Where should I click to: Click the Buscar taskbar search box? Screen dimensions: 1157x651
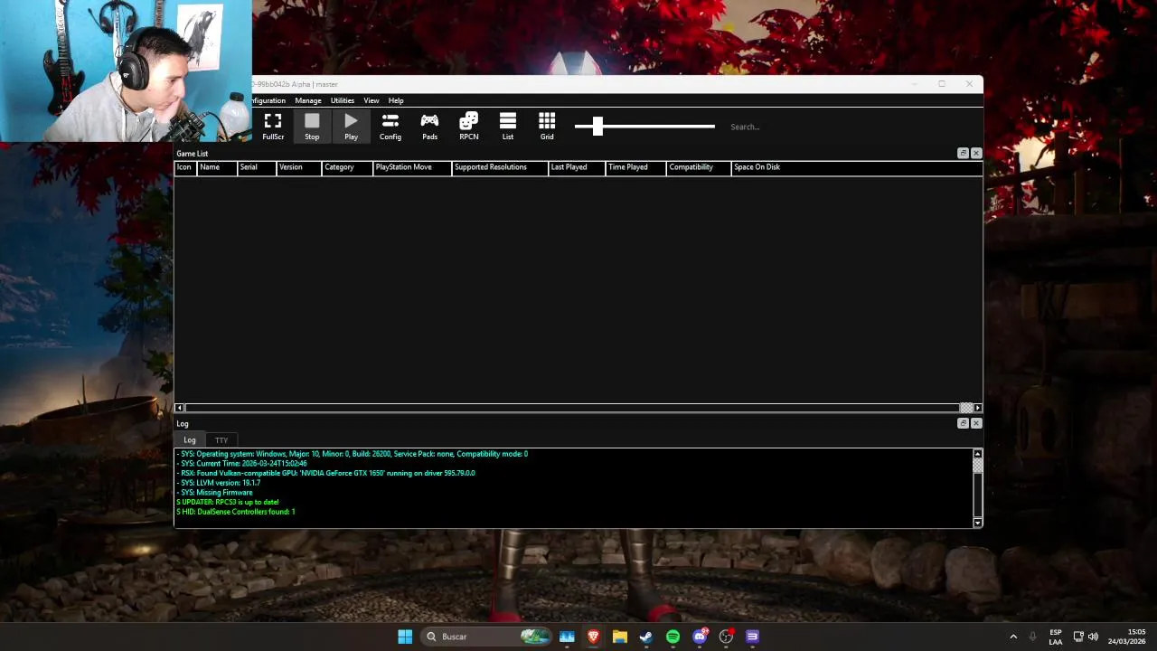[488, 637]
